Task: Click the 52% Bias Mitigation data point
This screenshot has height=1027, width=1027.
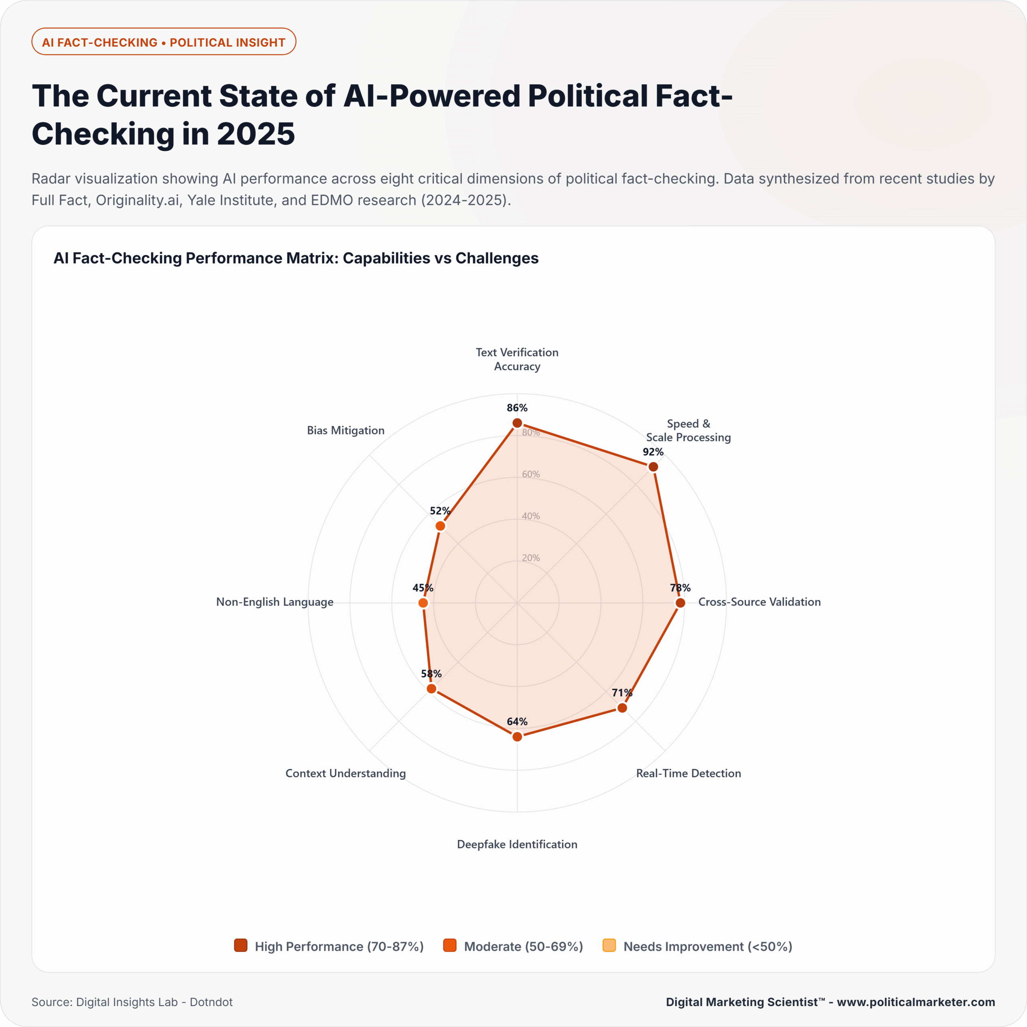Action: click(x=440, y=526)
